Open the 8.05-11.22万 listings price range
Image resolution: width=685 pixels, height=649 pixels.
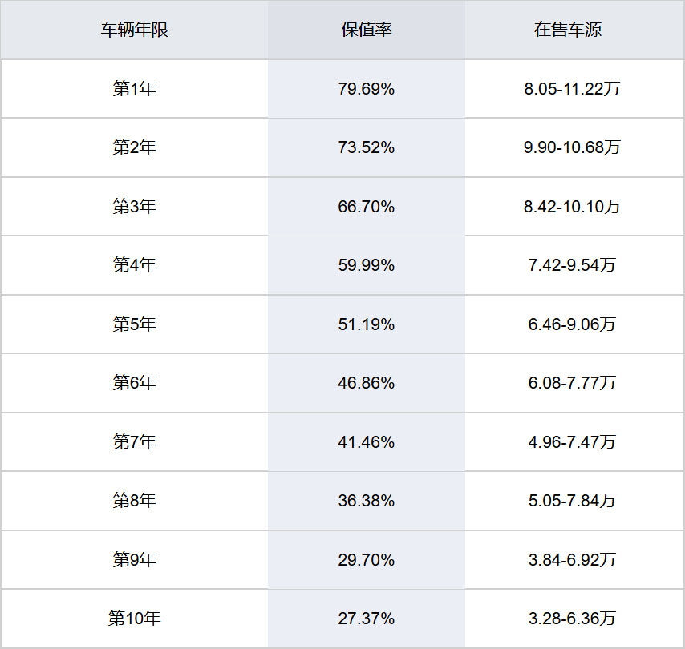572,89
